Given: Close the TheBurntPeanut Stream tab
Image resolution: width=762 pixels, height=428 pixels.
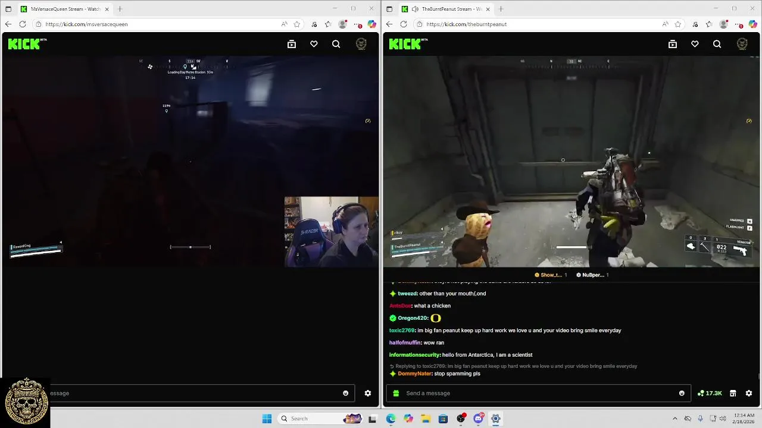Looking at the screenshot, I should coord(488,9).
